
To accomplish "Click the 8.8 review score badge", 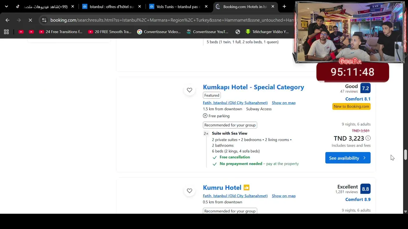I will 365,189.
